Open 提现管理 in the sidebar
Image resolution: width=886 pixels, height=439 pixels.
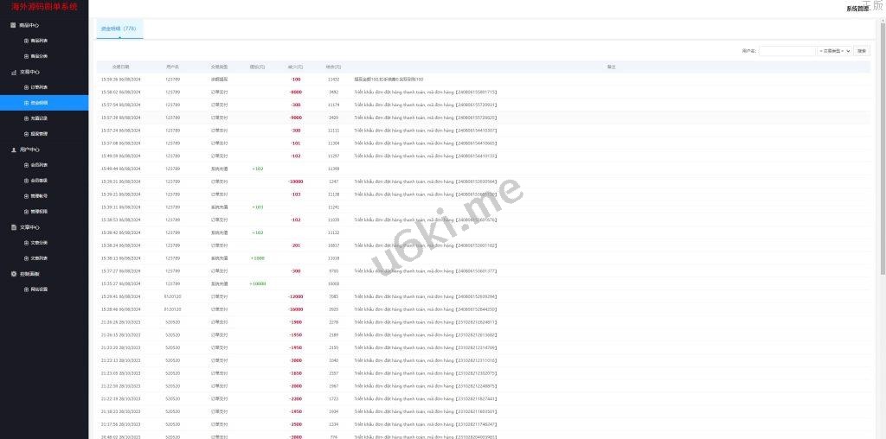(x=40, y=134)
